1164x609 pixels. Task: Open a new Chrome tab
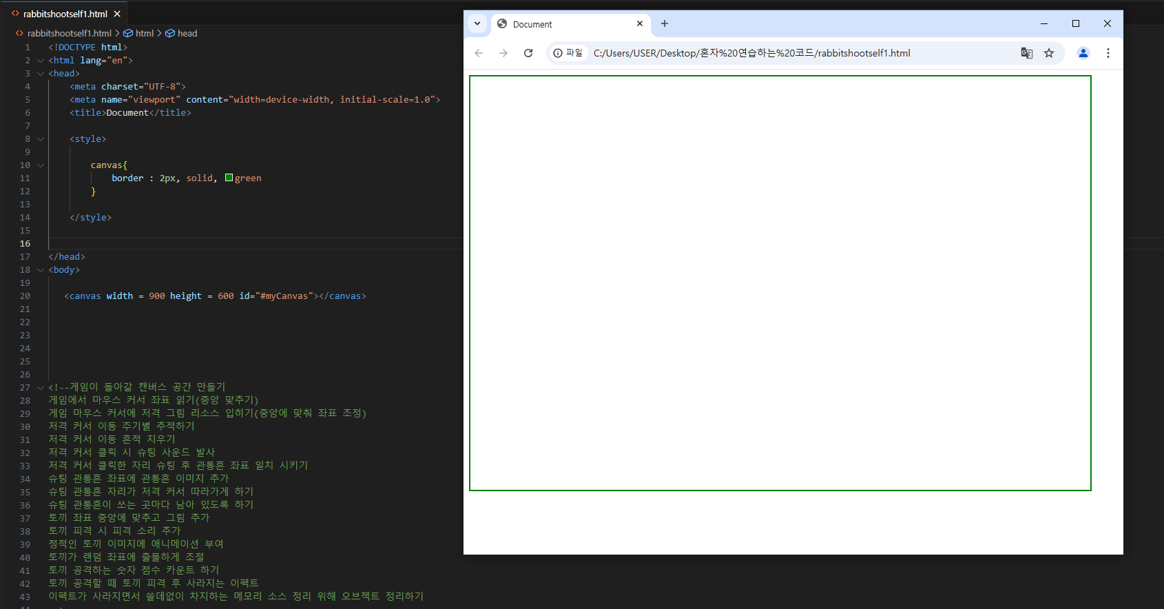tap(665, 23)
